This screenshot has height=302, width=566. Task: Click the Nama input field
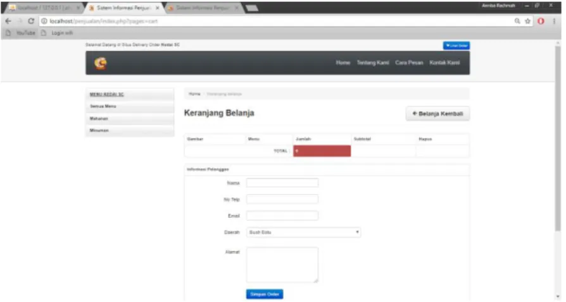[x=282, y=183]
